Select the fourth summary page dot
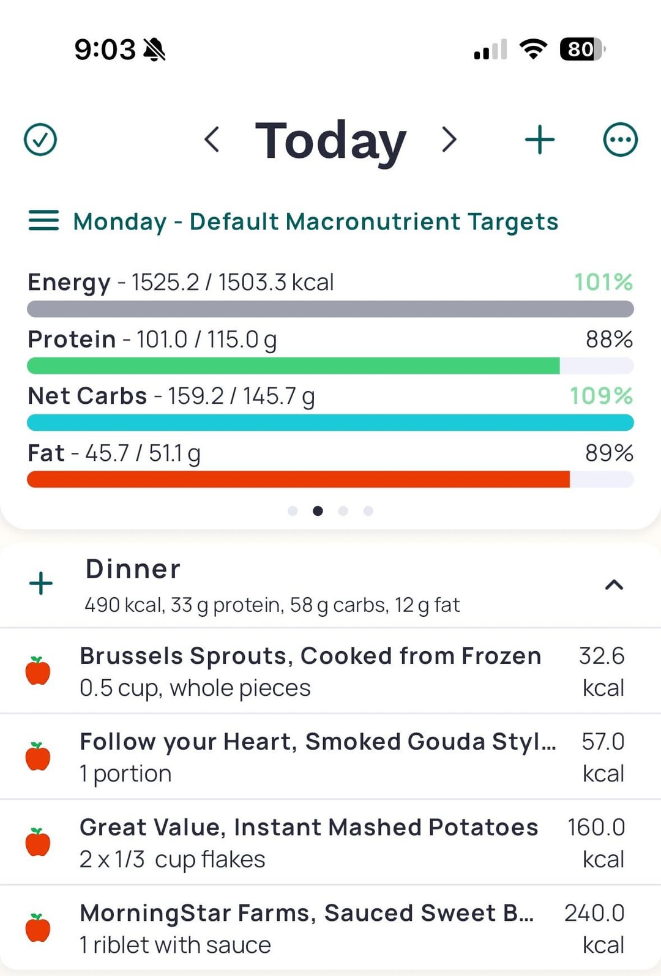 [x=368, y=511]
